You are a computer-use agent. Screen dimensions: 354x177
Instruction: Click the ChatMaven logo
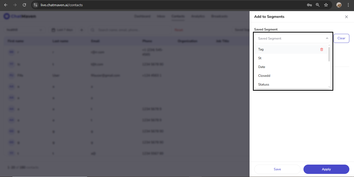pos(20,16)
